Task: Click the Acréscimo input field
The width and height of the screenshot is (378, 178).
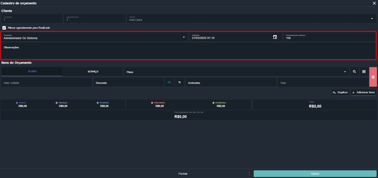Action: [x=231, y=83]
